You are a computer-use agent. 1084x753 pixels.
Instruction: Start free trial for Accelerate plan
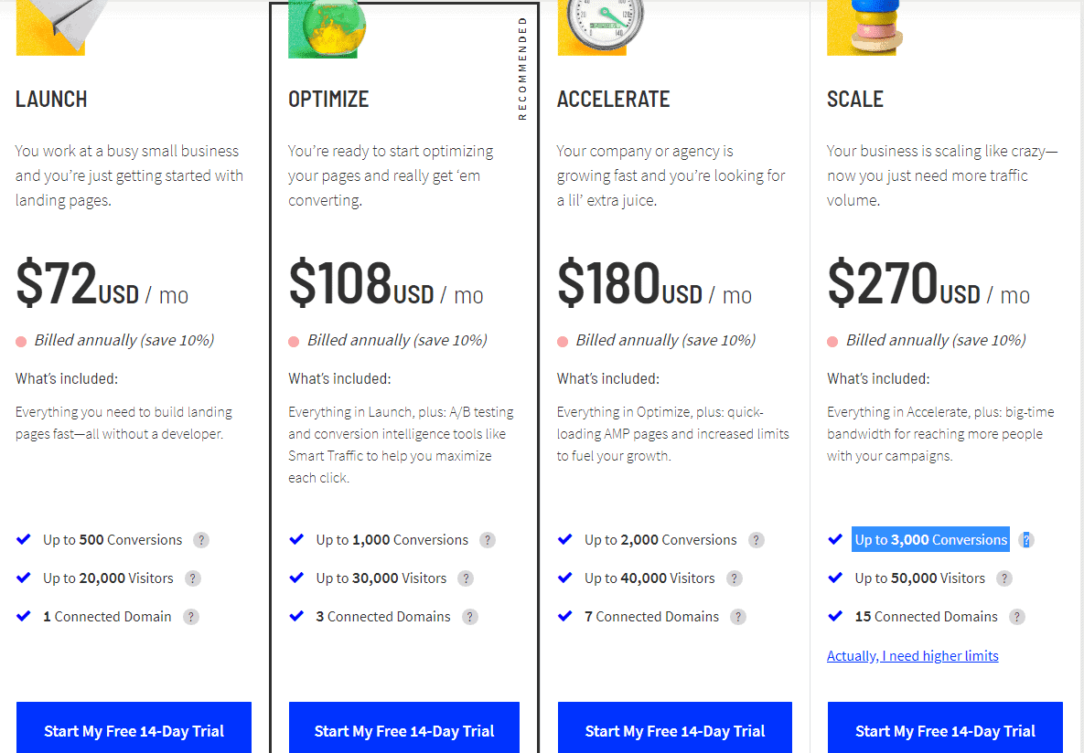(675, 728)
